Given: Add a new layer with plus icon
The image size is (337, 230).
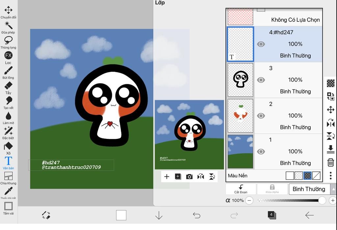Looking at the screenshot, I should (x=167, y=177).
